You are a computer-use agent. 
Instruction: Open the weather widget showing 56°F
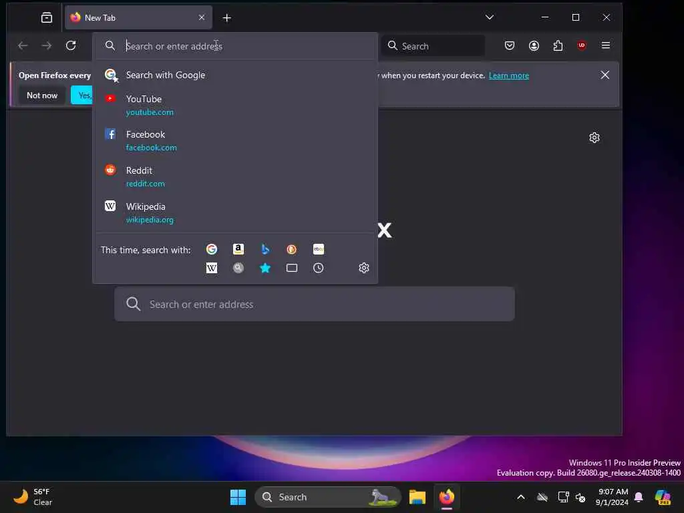click(33, 497)
